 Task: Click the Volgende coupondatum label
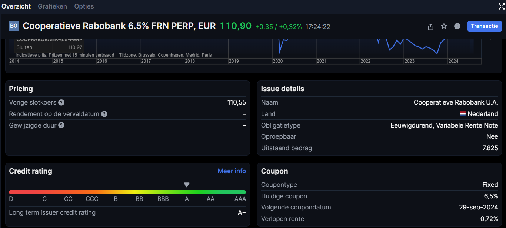click(x=296, y=207)
